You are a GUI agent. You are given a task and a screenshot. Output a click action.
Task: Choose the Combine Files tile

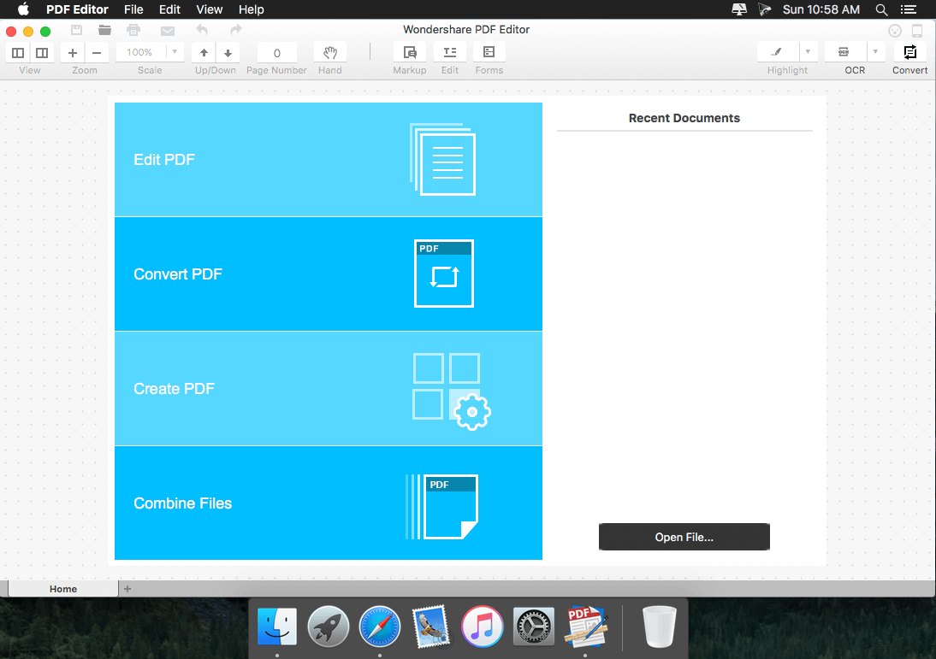[x=329, y=503]
